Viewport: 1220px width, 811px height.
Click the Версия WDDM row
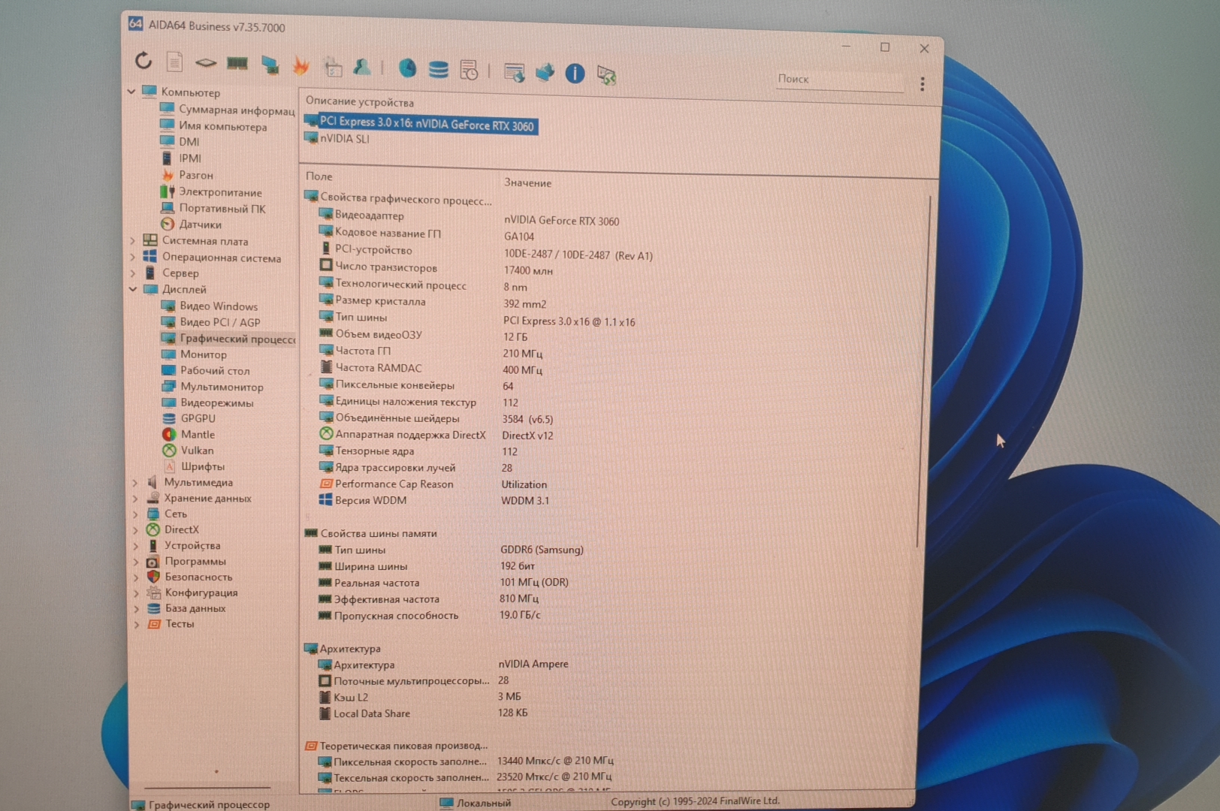(x=433, y=500)
